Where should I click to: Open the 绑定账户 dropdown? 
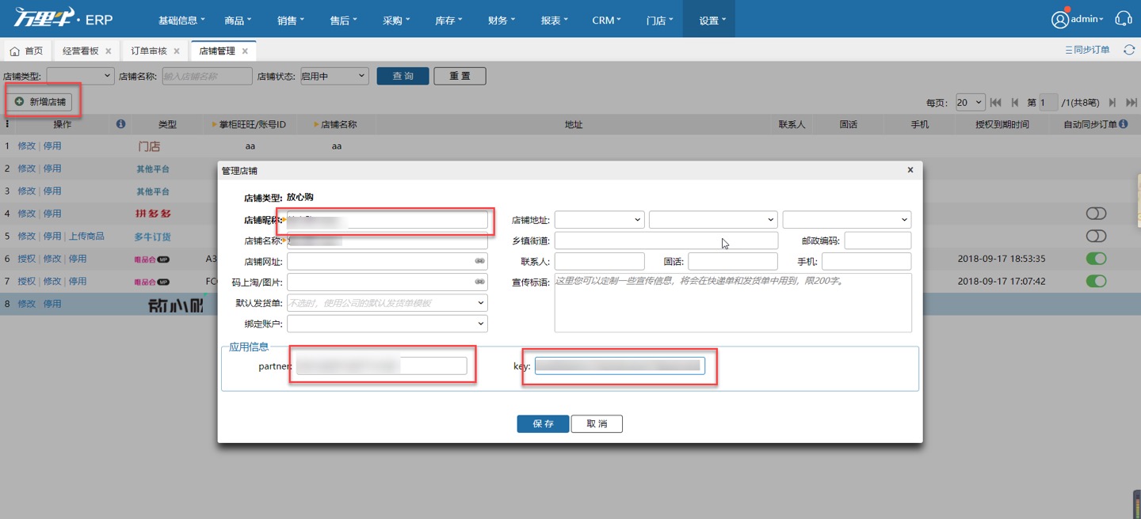pos(387,324)
